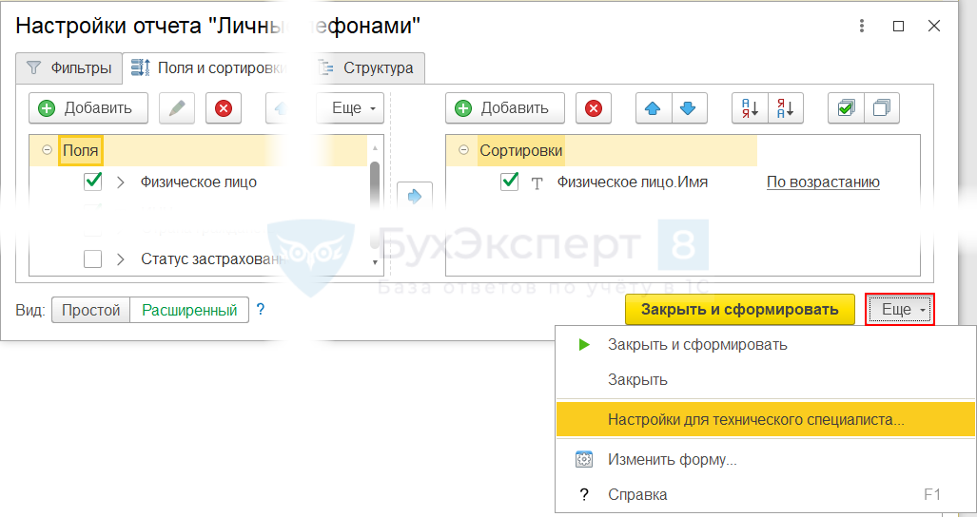Toggle Физическое лицо field checkbox
Viewport: 977px width, 517px height.
pyautogui.click(x=93, y=182)
